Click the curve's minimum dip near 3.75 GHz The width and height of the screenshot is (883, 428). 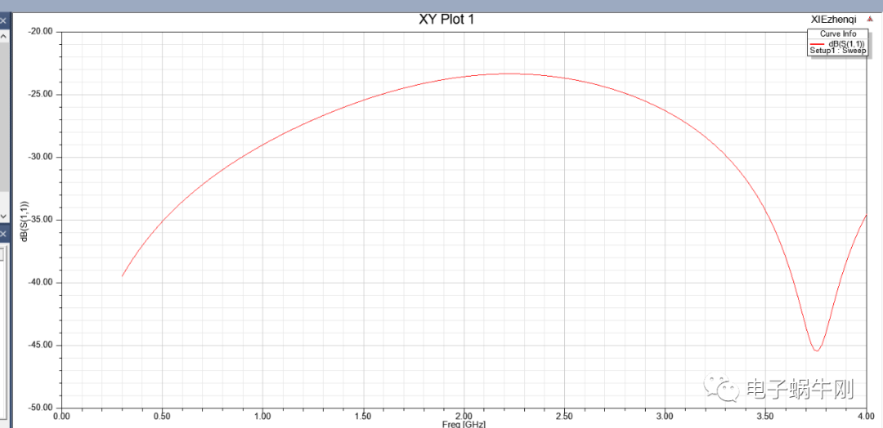pyautogui.click(x=816, y=350)
